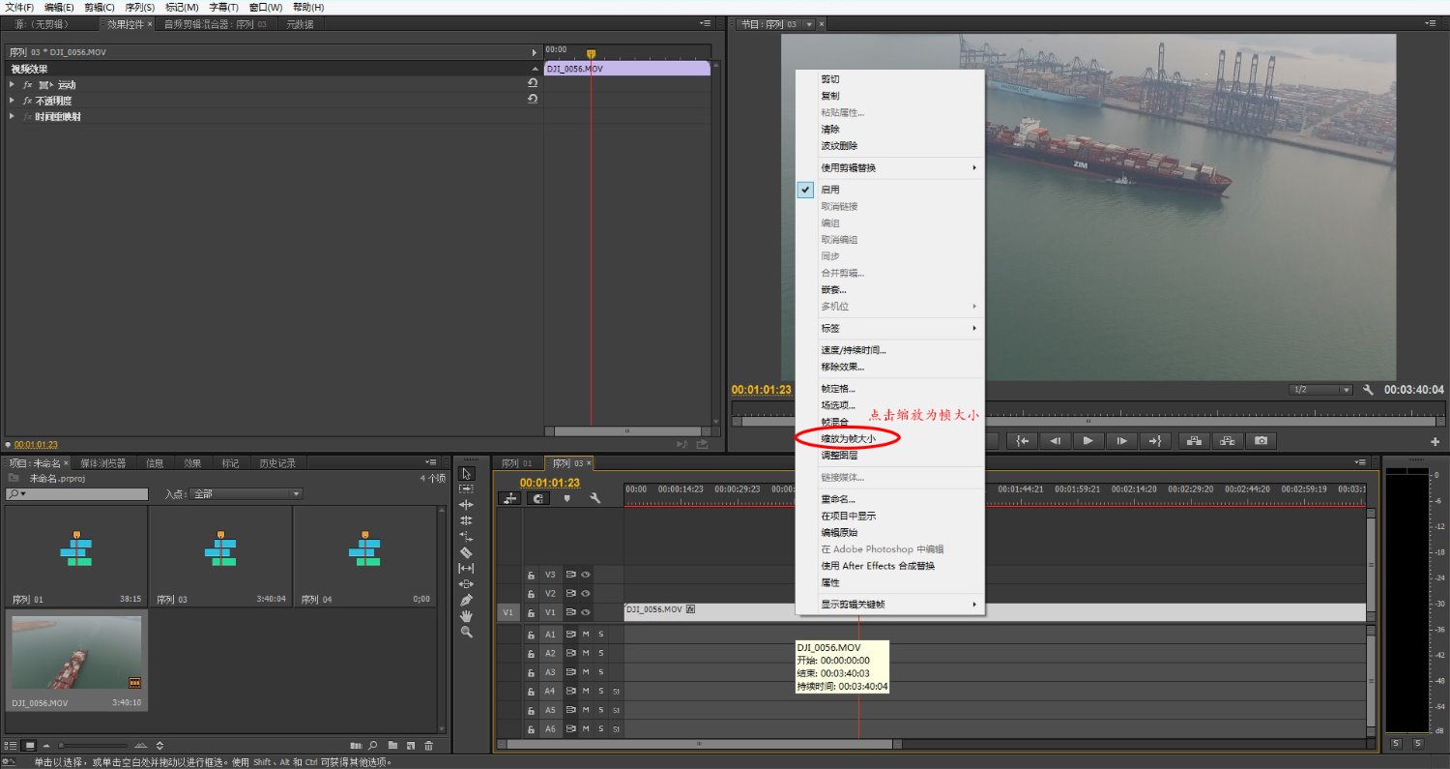Screen dimensions: 1450x769
Task: Reset the 不透明度 effect
Action: click(532, 100)
